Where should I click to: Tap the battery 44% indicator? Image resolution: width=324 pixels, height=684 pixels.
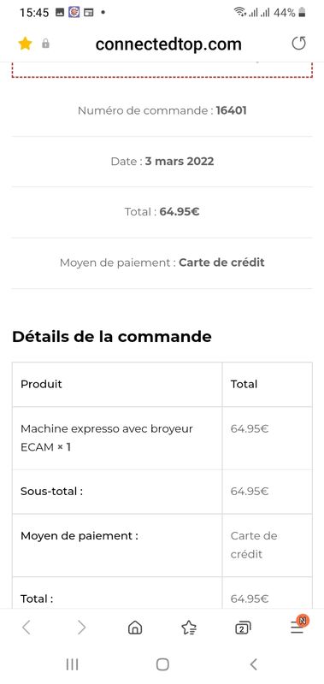[290, 13]
